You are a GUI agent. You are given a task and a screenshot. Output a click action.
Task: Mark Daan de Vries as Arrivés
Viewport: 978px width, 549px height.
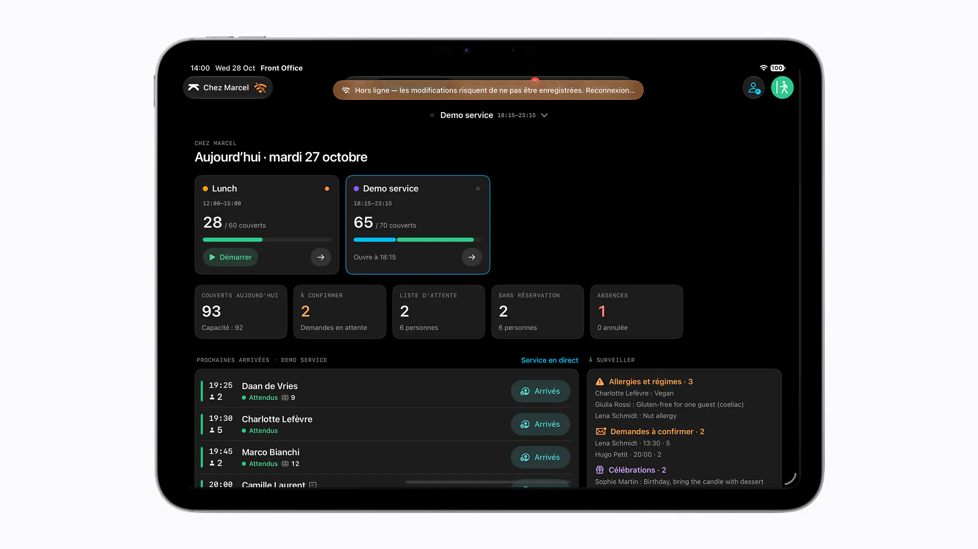tap(540, 391)
